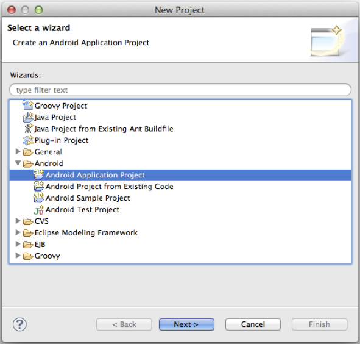Click the Java Project icon

point(28,117)
